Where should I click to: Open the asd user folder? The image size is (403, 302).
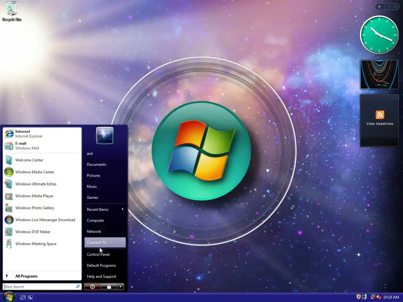[105, 154]
